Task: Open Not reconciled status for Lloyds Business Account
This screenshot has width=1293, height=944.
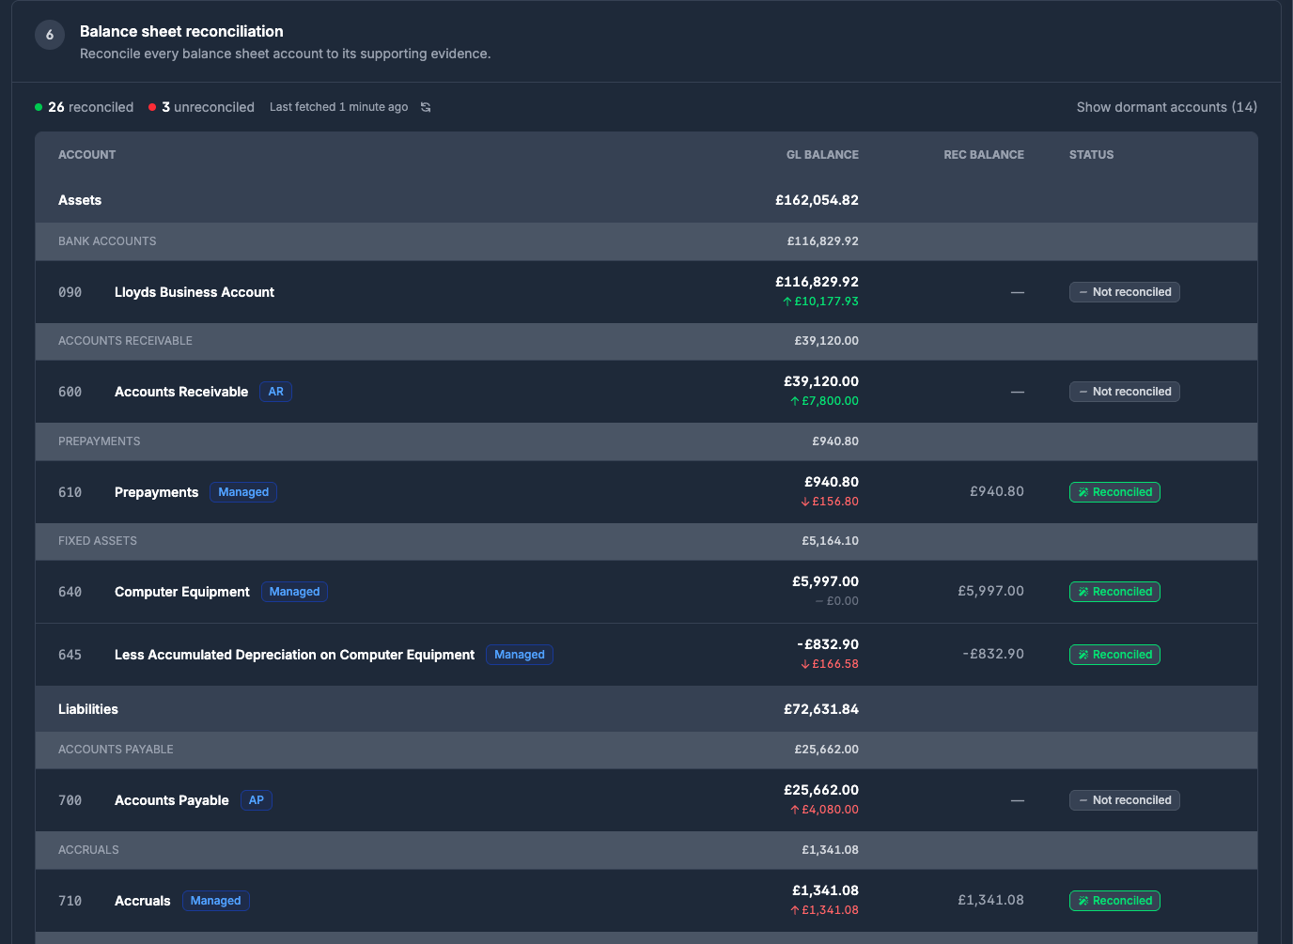Action: point(1124,292)
